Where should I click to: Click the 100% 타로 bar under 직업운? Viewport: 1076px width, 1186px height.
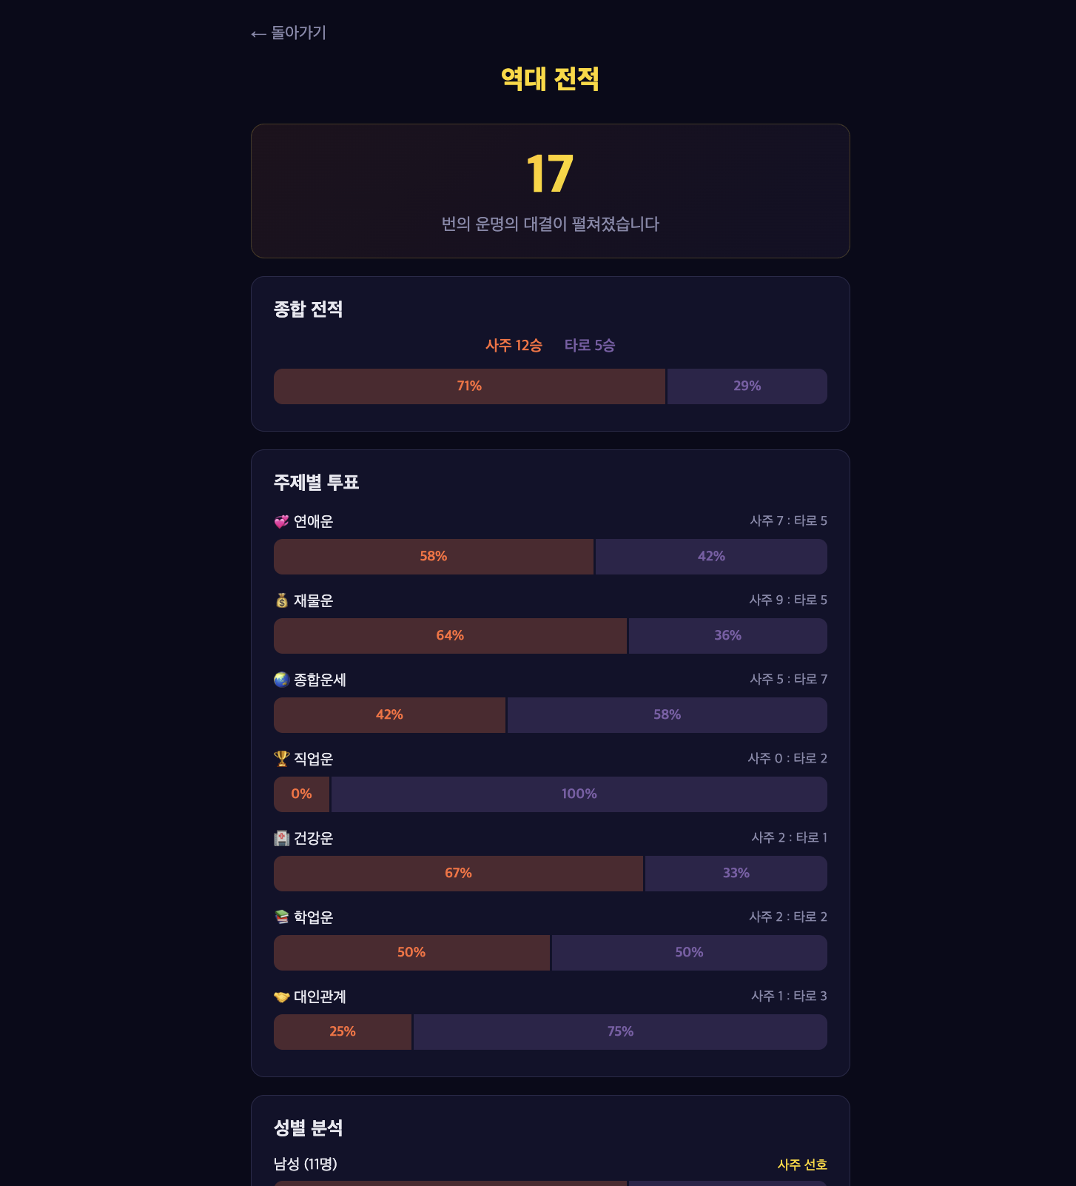tap(579, 794)
